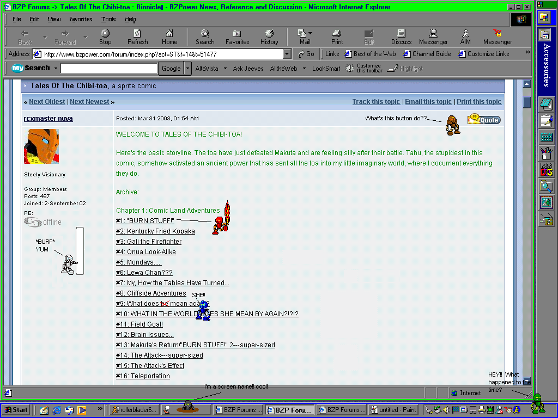558x418 pixels.
Task: Open comic #2: Kentucky Fried Kopaka
Action: pyautogui.click(x=155, y=231)
